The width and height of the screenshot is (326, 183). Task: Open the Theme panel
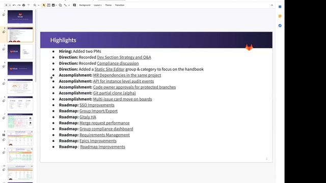[108, 5]
